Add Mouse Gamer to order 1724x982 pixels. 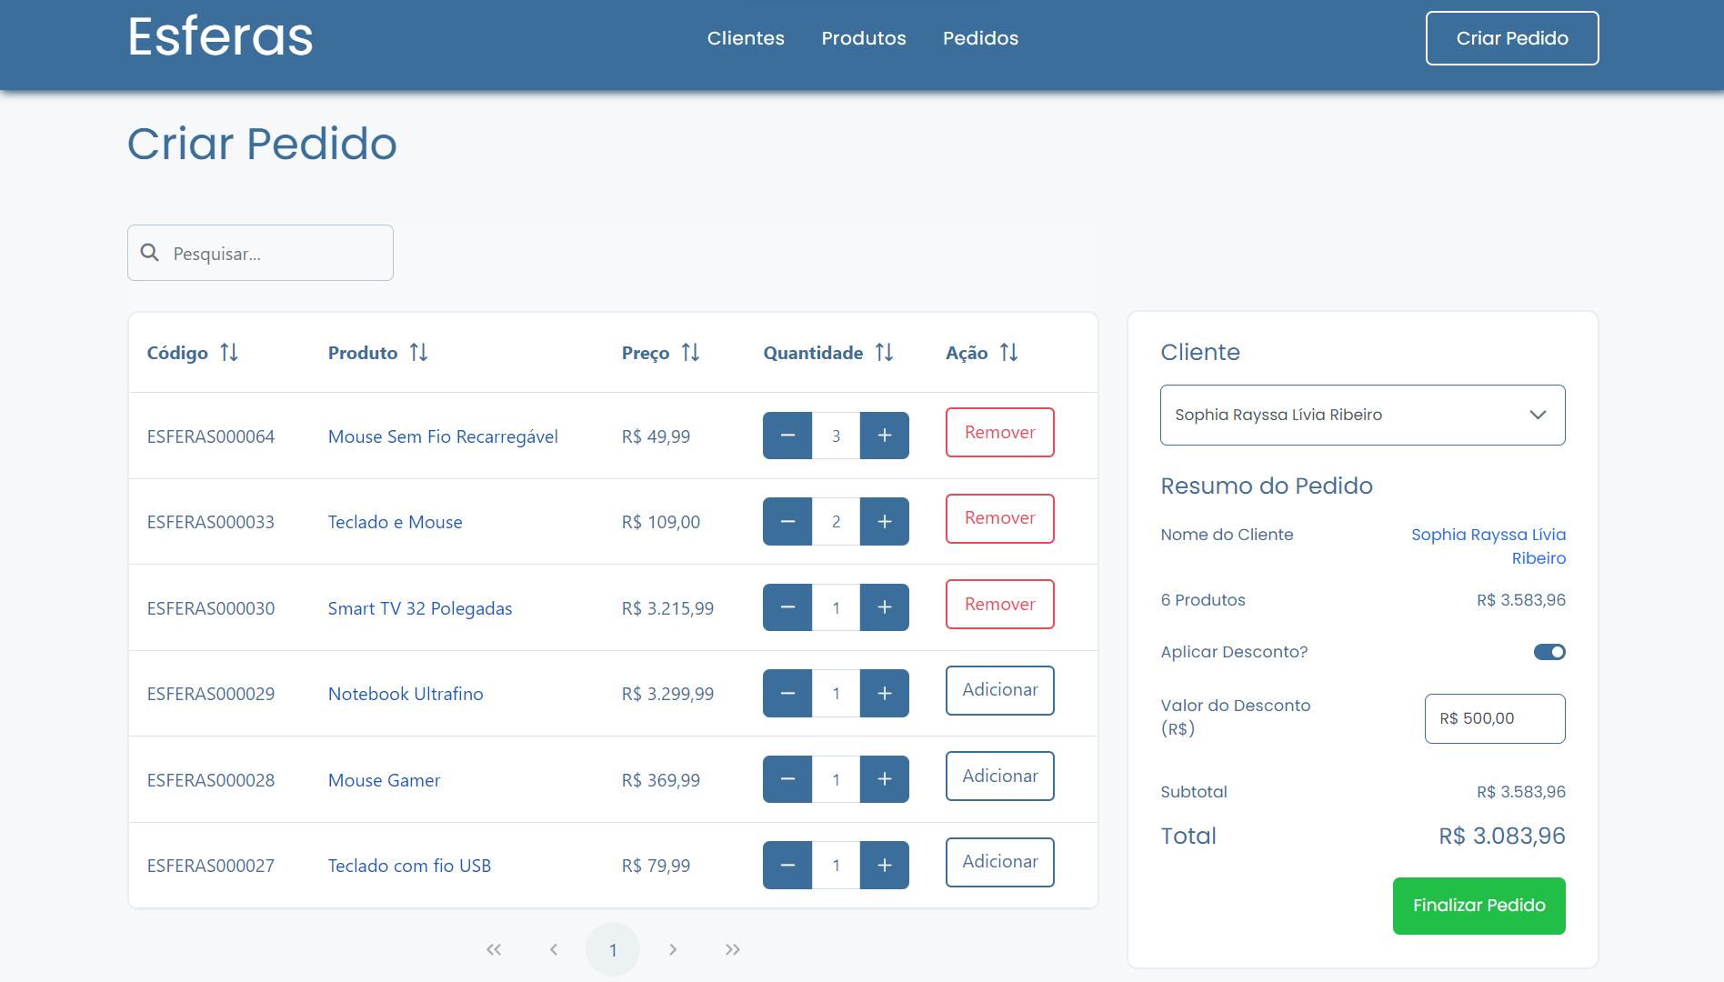coord(1000,777)
